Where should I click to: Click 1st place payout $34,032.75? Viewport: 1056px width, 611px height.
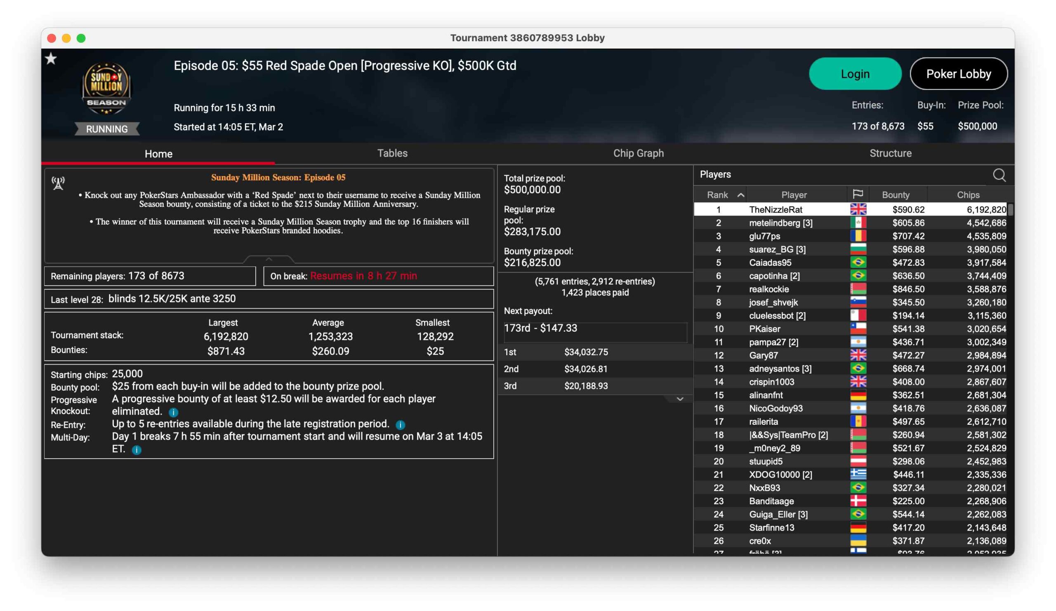[x=586, y=352]
